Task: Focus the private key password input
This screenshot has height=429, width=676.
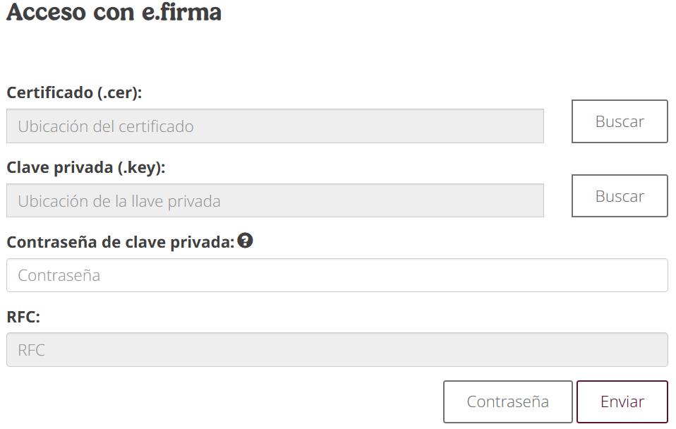Action: (x=337, y=275)
